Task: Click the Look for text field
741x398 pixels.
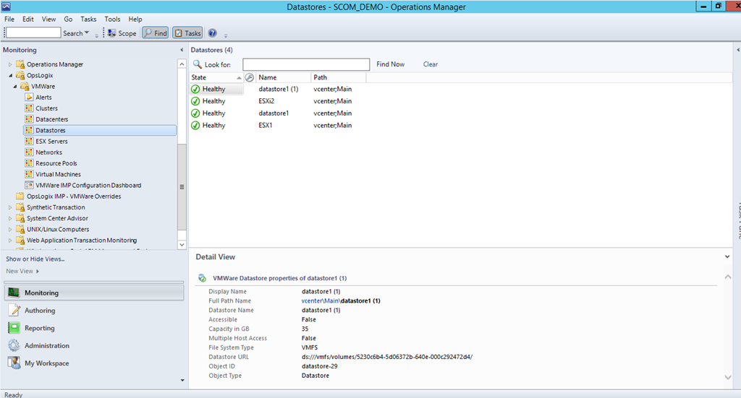Action: coord(305,64)
